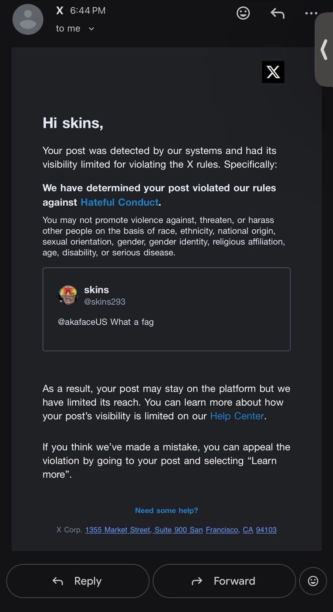
Task: Click the "Need some help?" link
Action: pyautogui.click(x=166, y=510)
